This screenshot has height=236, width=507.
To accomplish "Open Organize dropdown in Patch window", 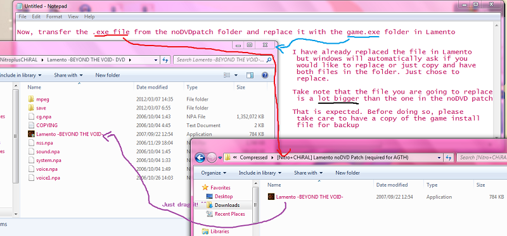I will (x=214, y=173).
